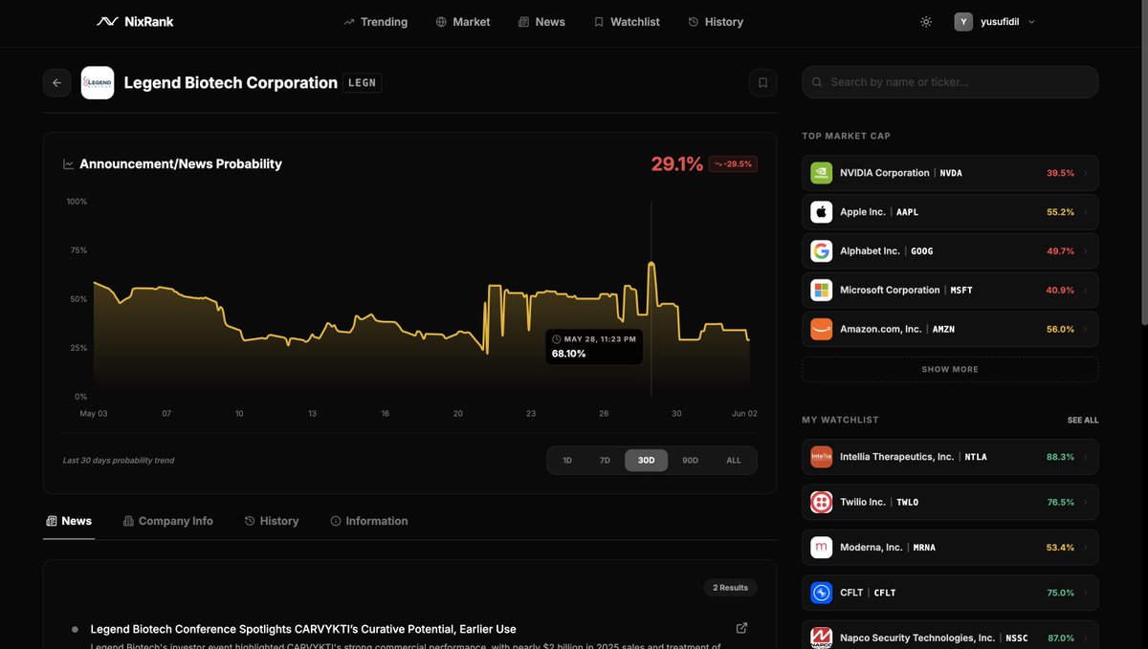1148x649 pixels.
Task: Switch to the Information tab
Action: point(369,521)
